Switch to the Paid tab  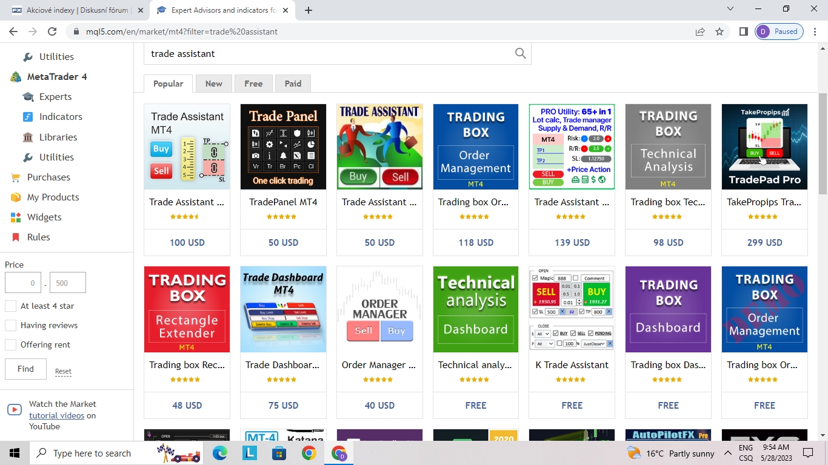click(293, 84)
